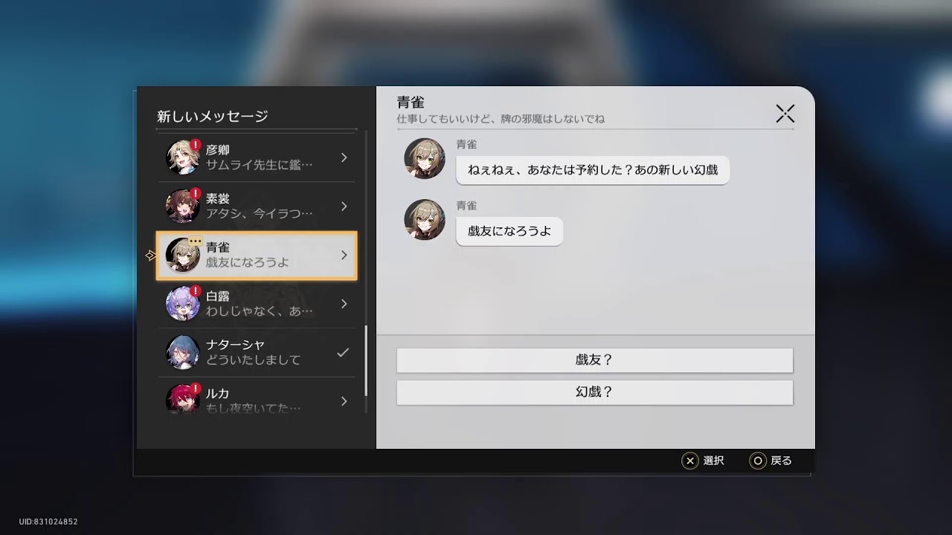This screenshot has width=952, height=535.
Task: Choose reply option 幻戯？
Action: (595, 392)
